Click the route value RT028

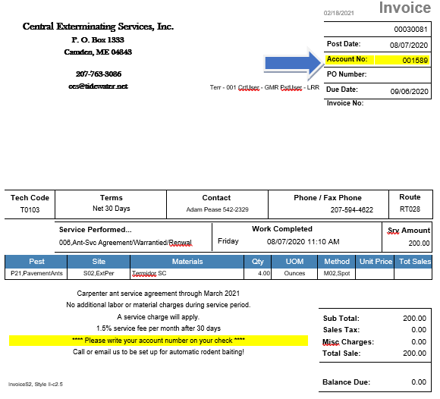pyautogui.click(x=410, y=209)
